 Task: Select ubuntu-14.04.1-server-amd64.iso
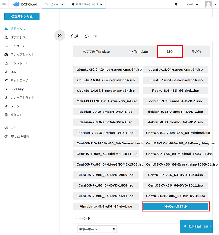[x=106, y=91]
